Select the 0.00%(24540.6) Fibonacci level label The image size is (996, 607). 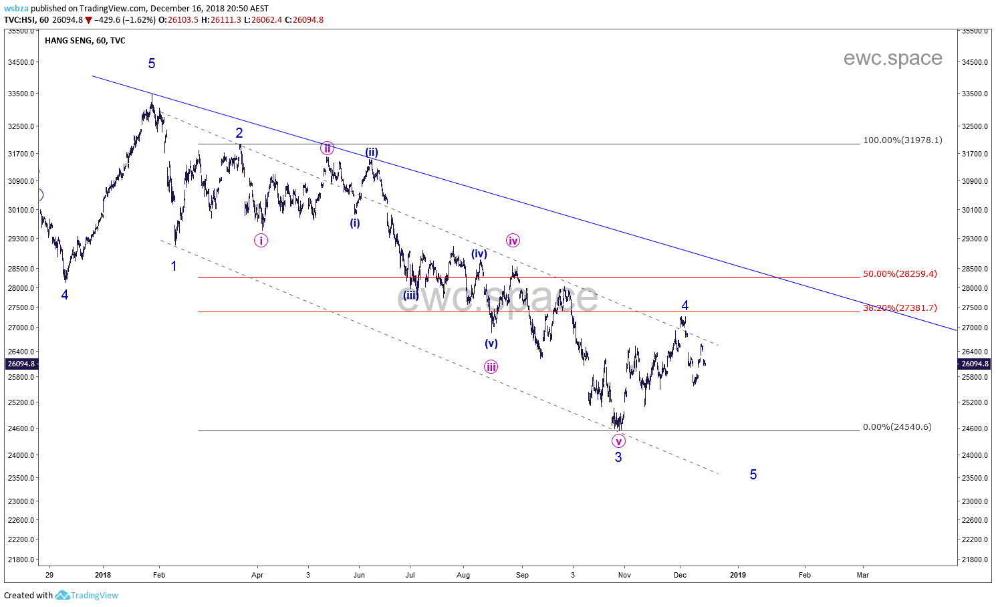coord(897,427)
